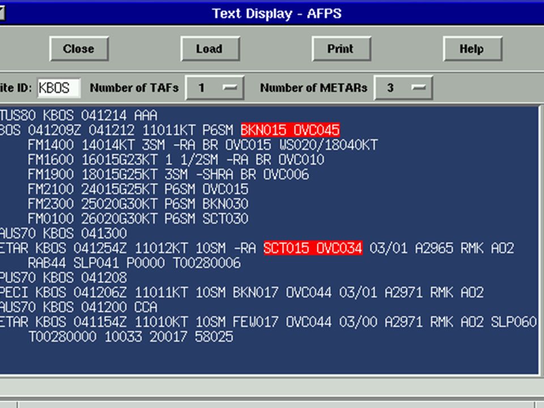Click the KBOS 041200 CCA header line
544x408 pixels.
tap(79, 307)
